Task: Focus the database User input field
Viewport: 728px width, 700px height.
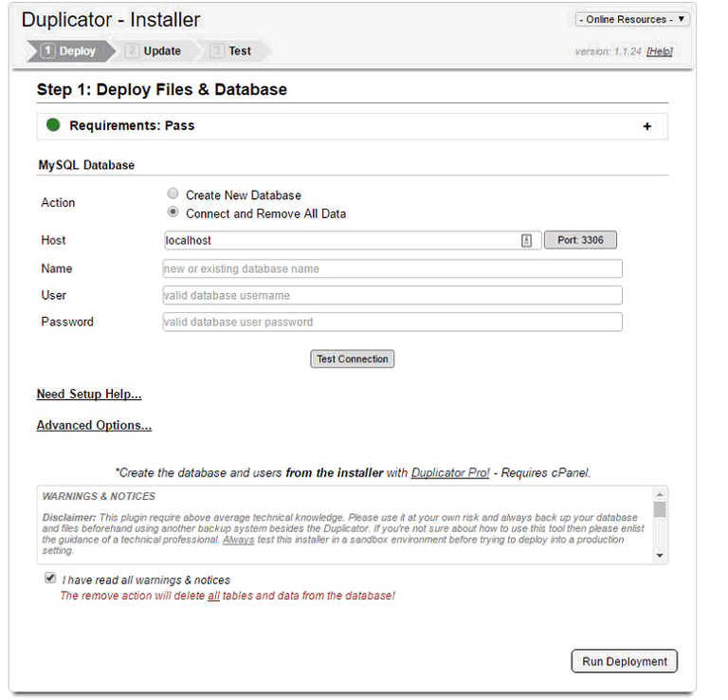Action: point(392,295)
